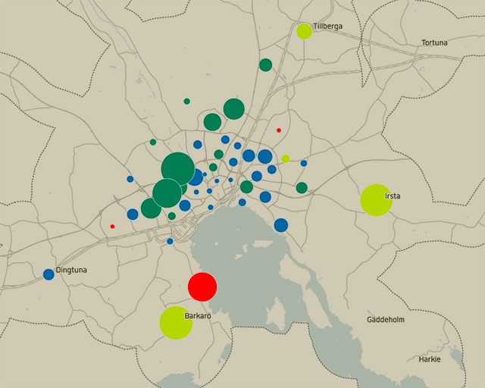The height and width of the screenshot is (388, 485).
Task: Select the blue bubble at Dingtuna
Action: point(48,274)
